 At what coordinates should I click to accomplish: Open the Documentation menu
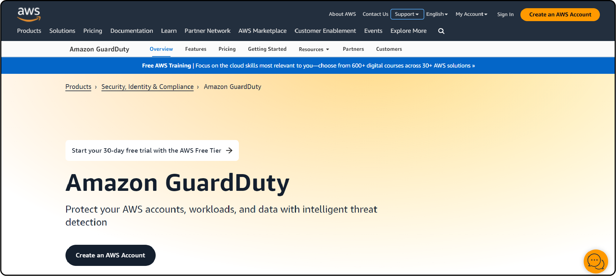(x=132, y=31)
